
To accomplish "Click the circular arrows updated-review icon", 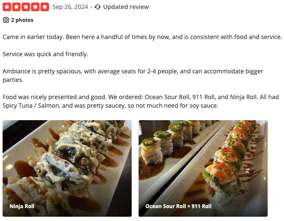I will (x=98, y=7).
